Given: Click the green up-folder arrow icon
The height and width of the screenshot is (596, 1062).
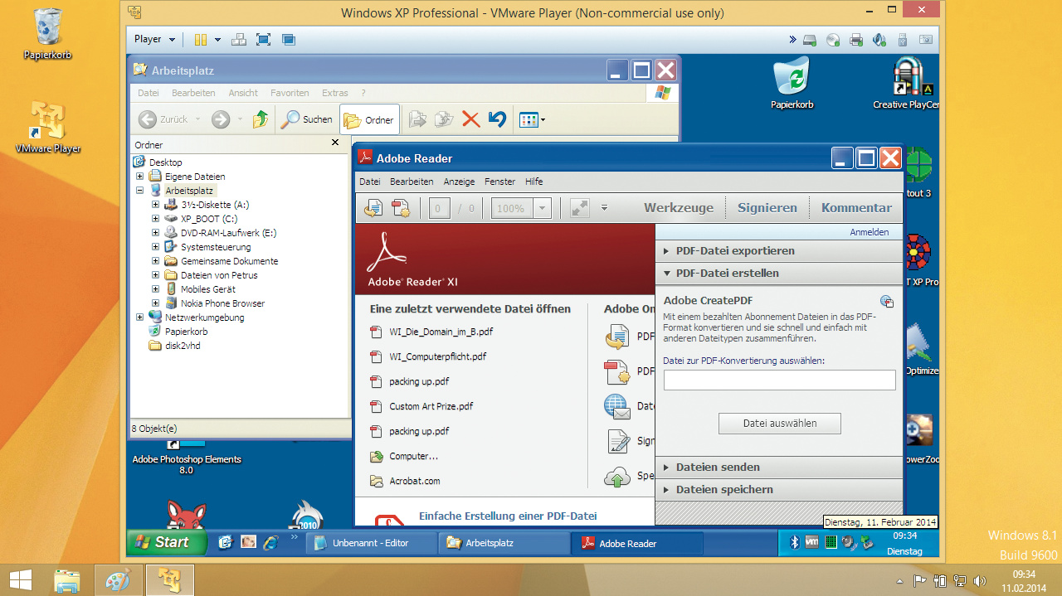Looking at the screenshot, I should coord(261,119).
